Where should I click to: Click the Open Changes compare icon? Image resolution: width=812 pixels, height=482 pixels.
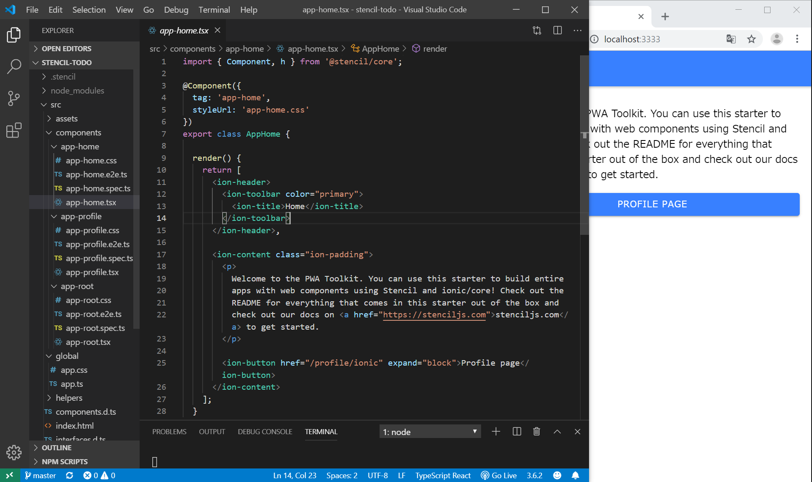click(x=537, y=30)
